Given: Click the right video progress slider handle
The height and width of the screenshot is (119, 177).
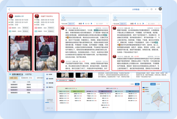Looking at the screenshot, I should 115,18.
